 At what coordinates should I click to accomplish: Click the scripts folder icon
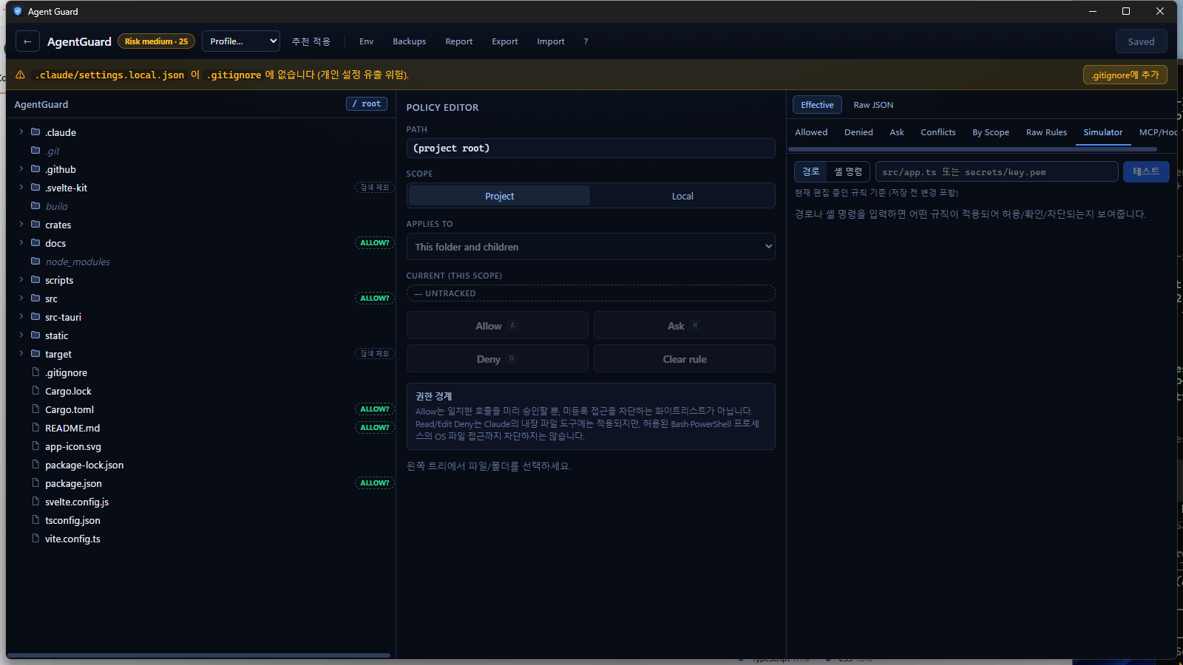click(35, 279)
